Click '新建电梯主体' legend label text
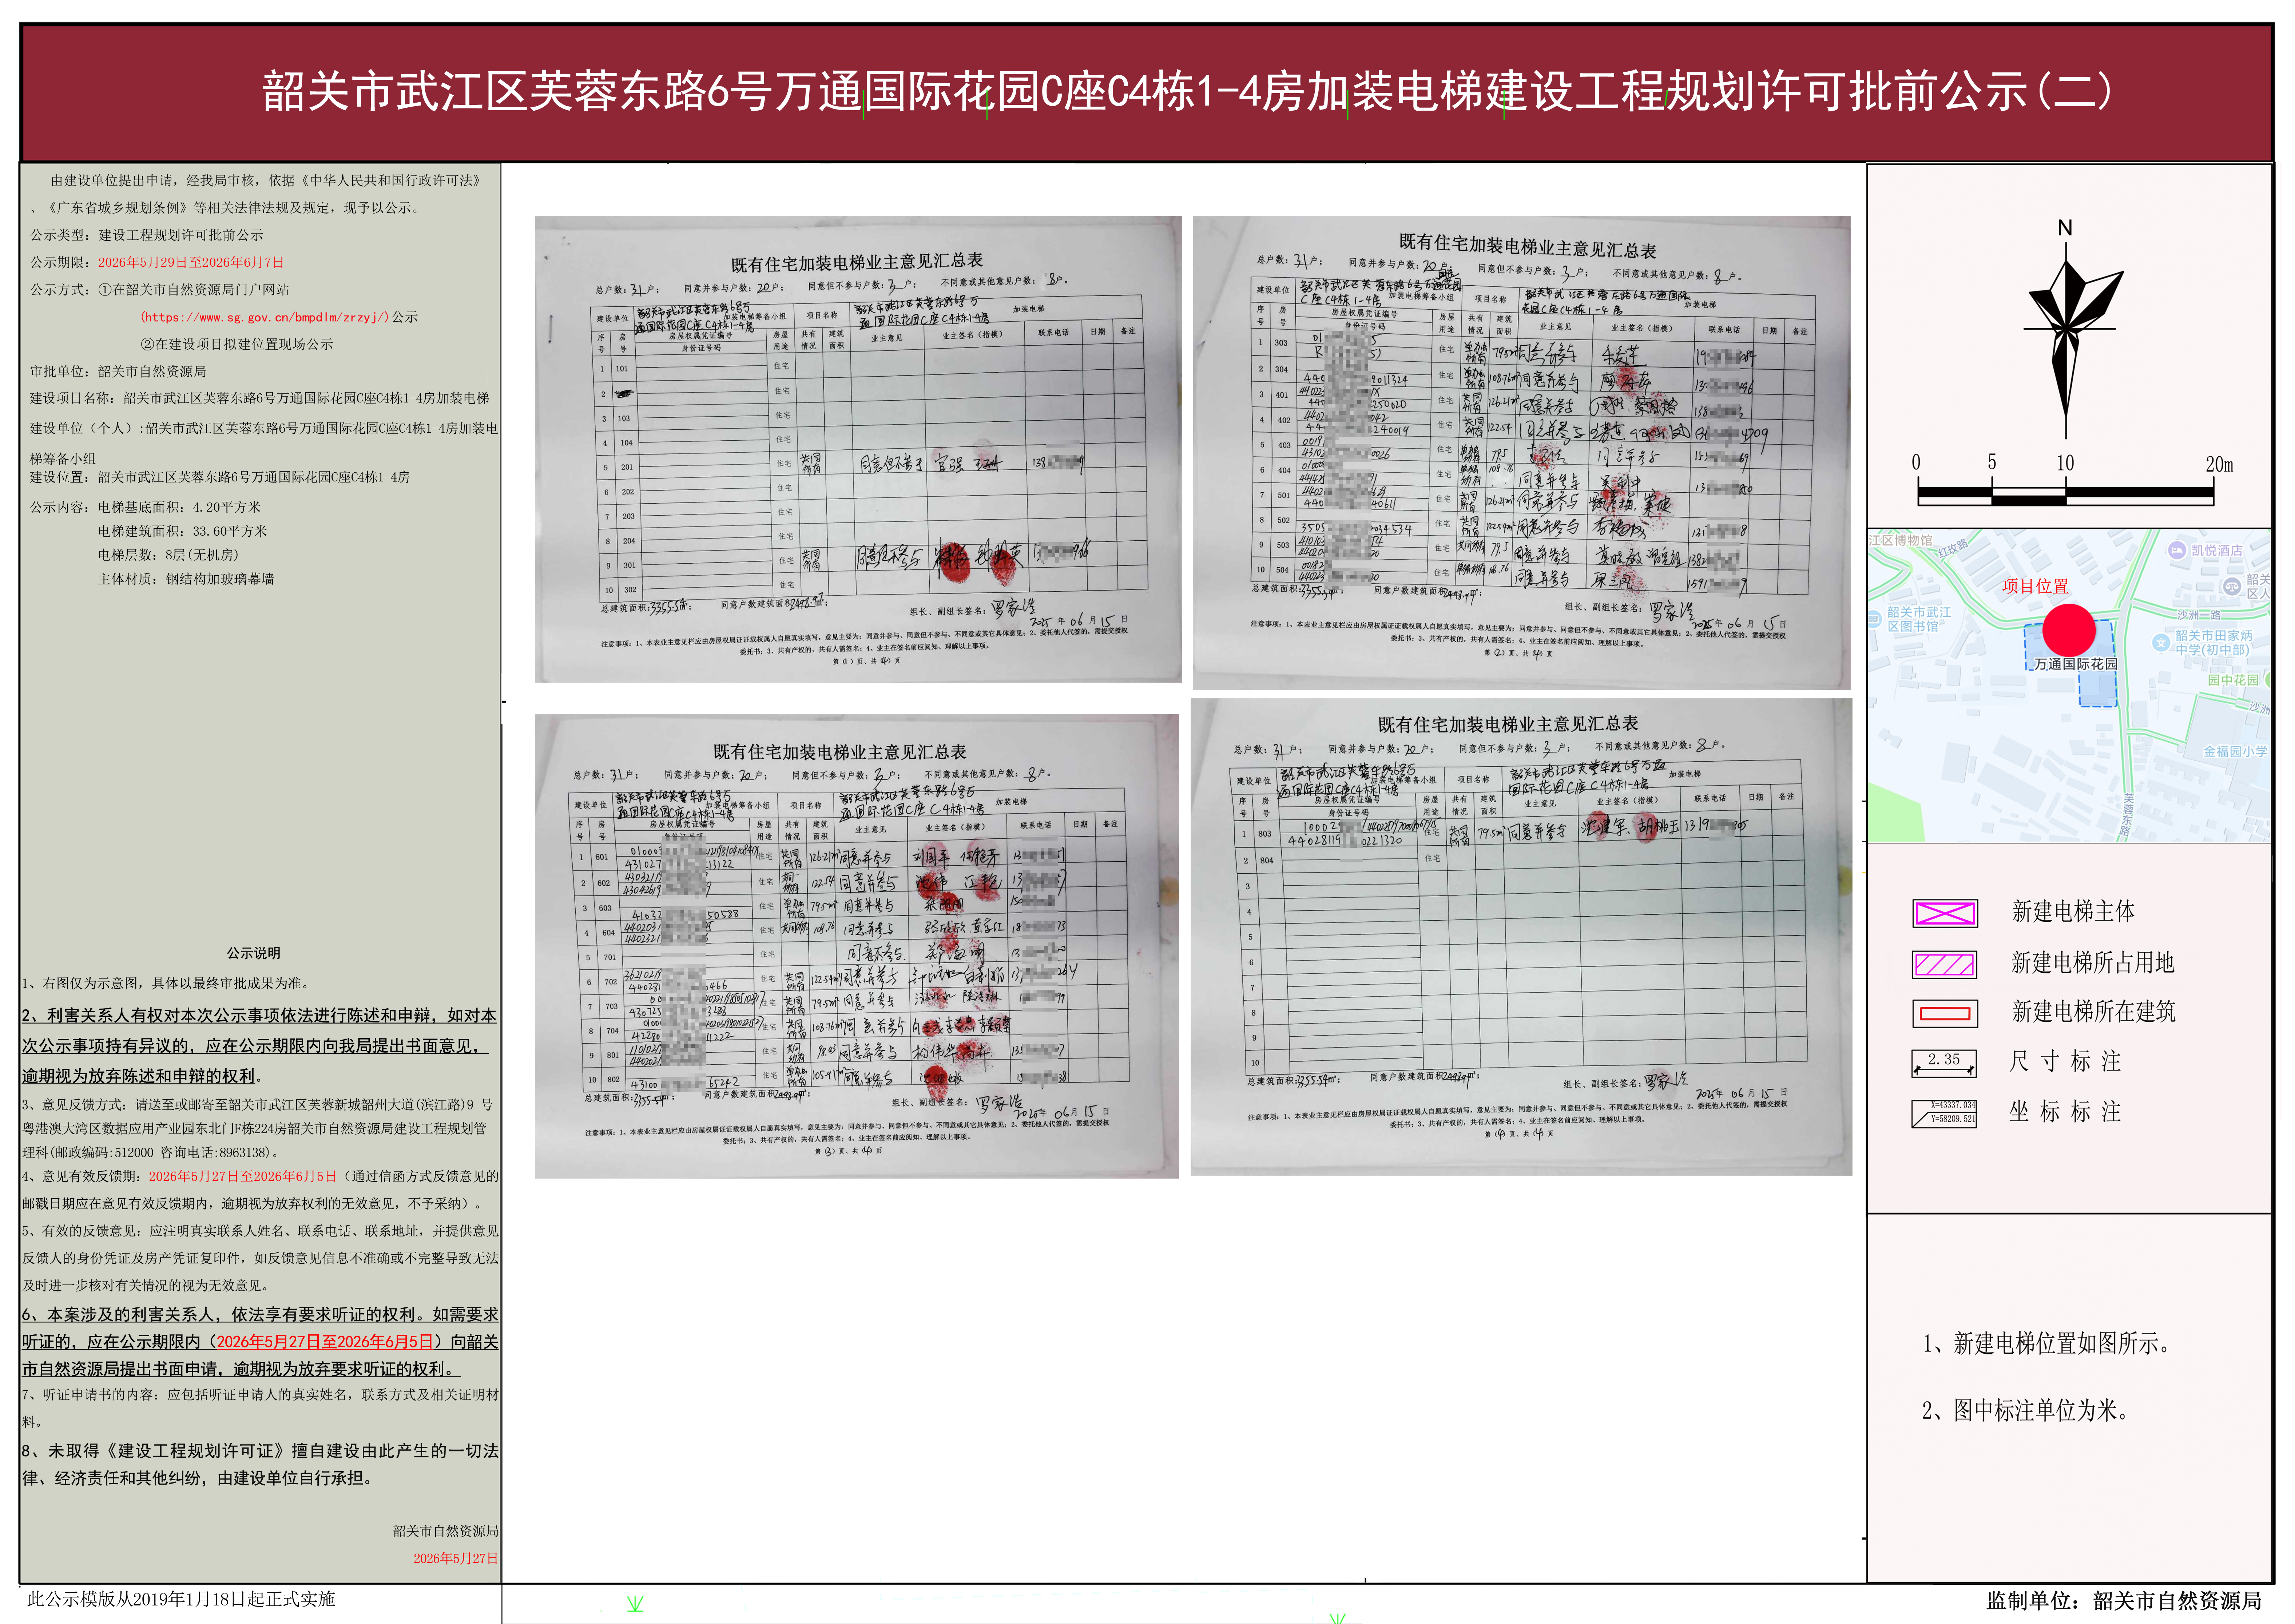 2073,911
